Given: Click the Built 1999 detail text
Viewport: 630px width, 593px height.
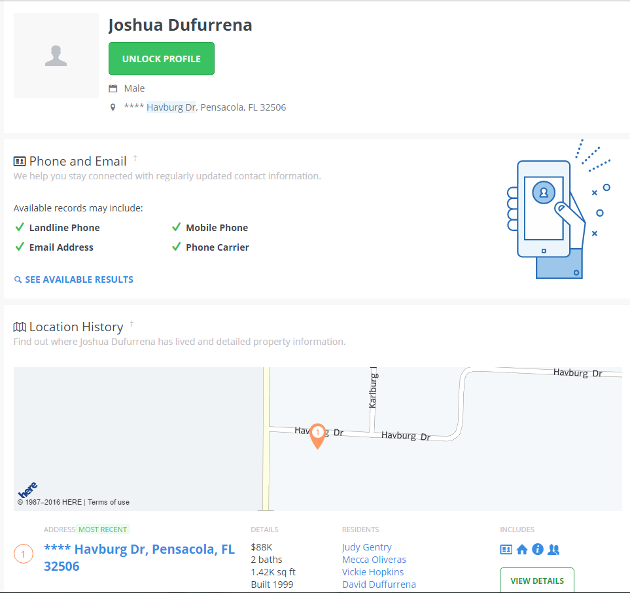Looking at the screenshot, I should [272, 584].
